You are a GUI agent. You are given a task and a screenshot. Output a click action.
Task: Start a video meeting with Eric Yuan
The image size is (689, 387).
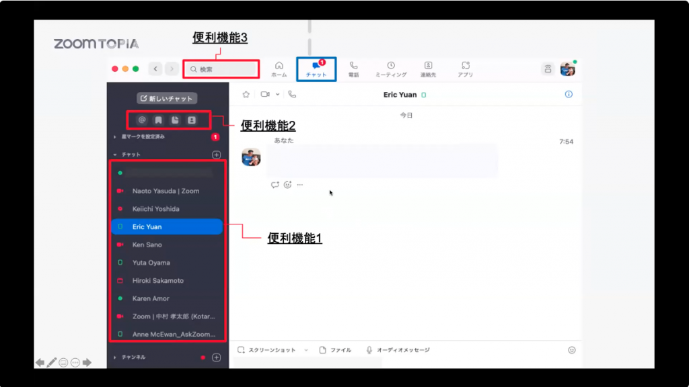coord(265,94)
